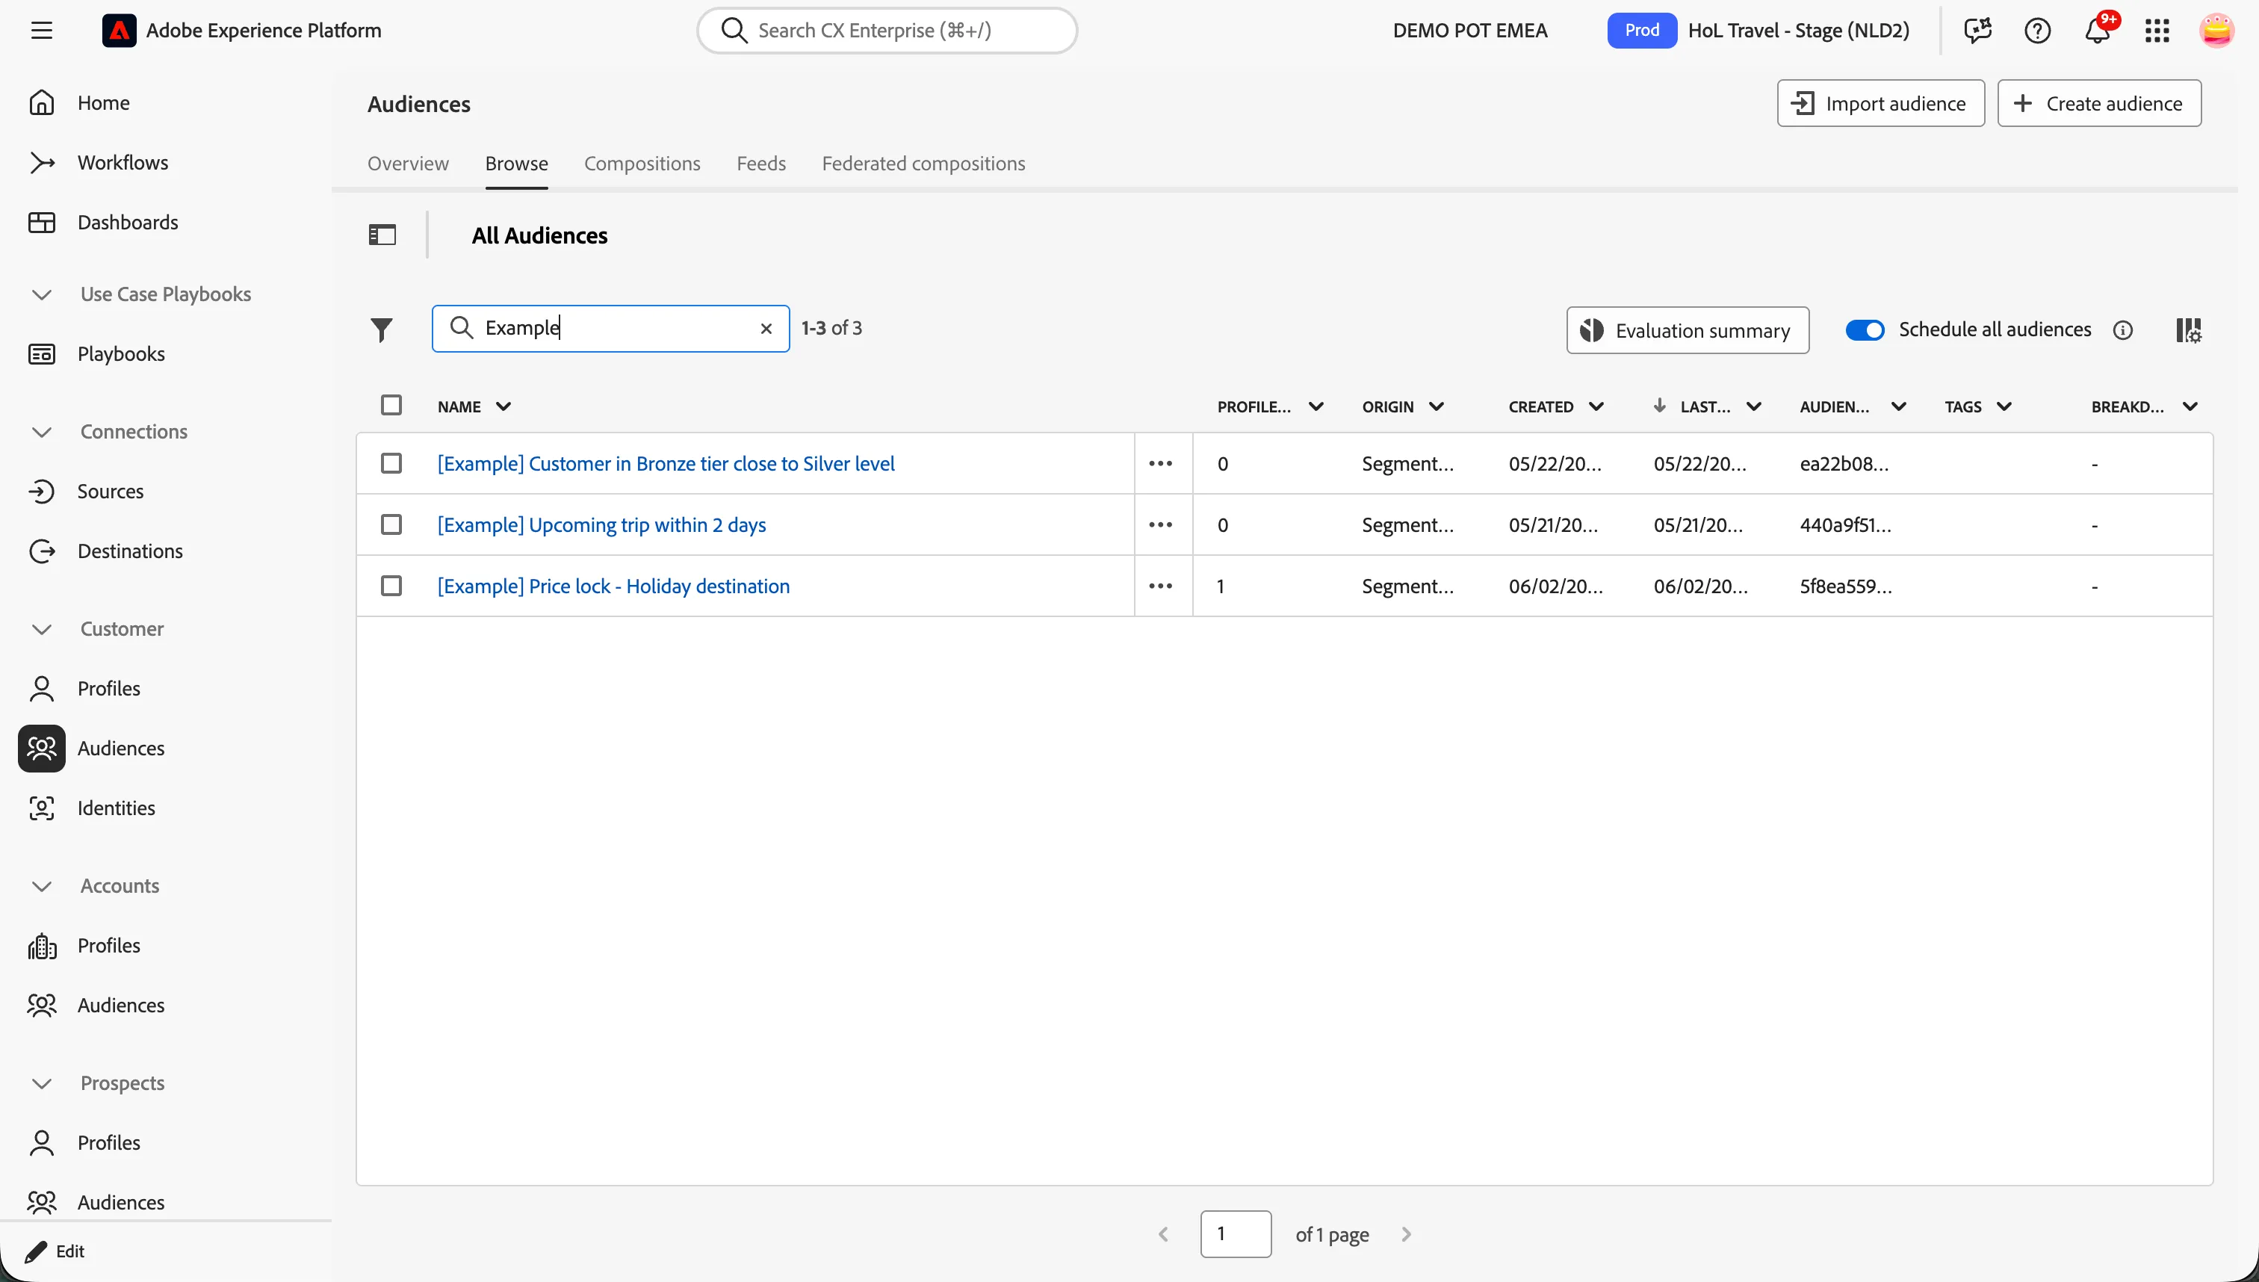2259x1282 pixels.
Task: Click the Import audience button
Action: coord(1880,104)
